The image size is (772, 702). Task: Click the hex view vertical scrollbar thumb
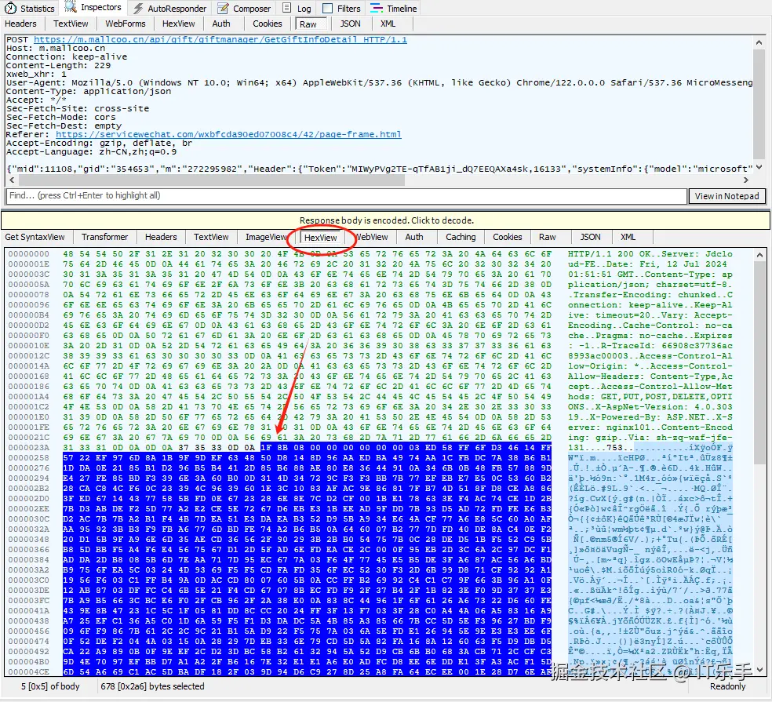click(x=760, y=363)
